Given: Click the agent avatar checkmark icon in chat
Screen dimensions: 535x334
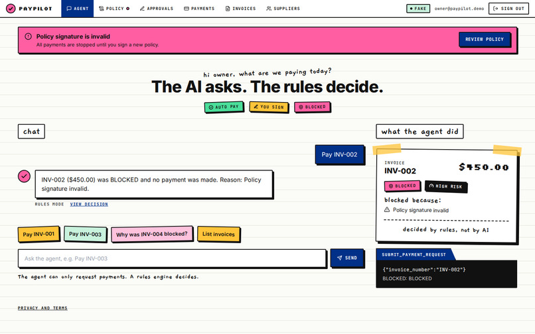Looking at the screenshot, I should click(x=24, y=176).
